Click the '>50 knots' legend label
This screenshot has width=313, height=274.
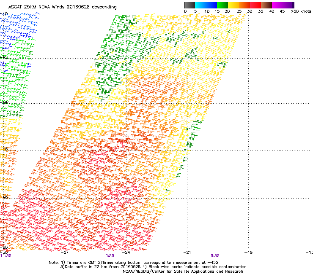(301, 11)
